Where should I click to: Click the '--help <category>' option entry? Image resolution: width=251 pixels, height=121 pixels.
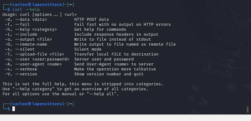point(36,29)
